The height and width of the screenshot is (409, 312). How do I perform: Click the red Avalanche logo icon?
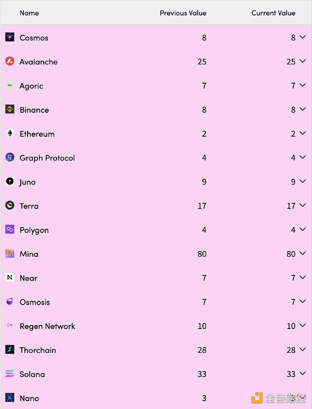click(10, 61)
